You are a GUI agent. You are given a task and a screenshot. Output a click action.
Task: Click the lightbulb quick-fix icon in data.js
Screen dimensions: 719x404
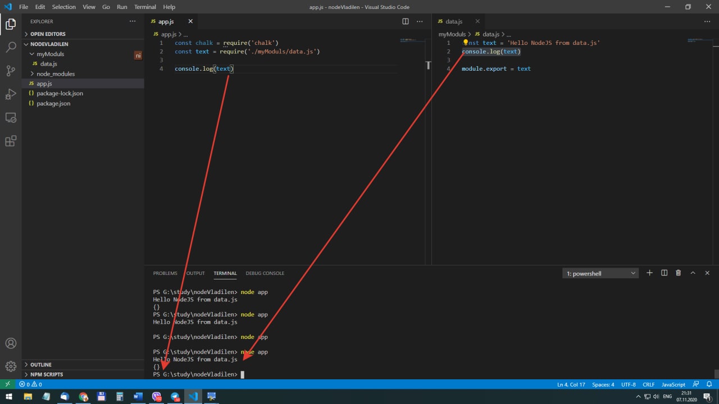(465, 43)
